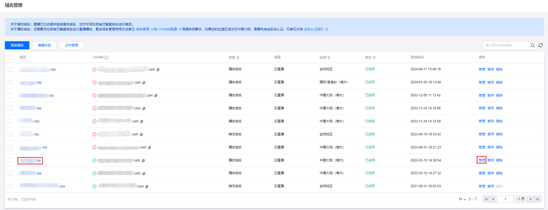The image size is (548, 210).
Task: Check the row added 2023-12-05 11:13:42
Action: pos(10,96)
